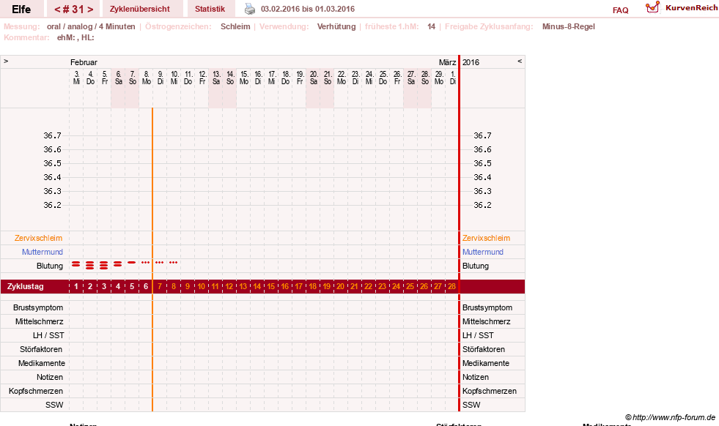Screen dimensions: 719x426
Task: Click the Februar month label
Action: [84, 62]
